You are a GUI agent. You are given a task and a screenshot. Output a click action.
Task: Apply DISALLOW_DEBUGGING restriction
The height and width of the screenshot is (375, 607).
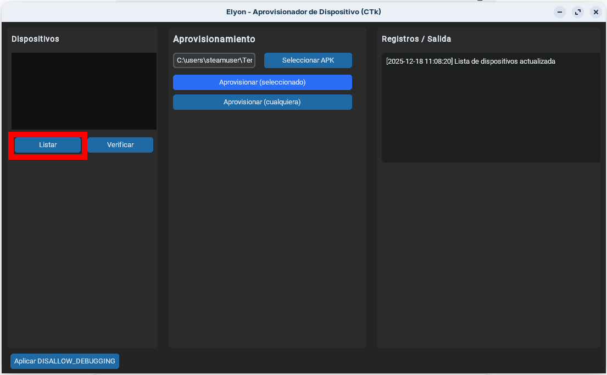click(x=65, y=361)
